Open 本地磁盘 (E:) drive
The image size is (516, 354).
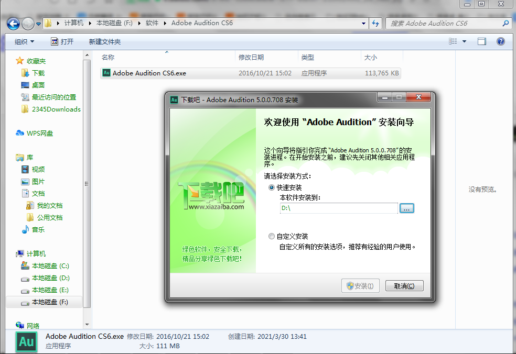click(x=45, y=290)
